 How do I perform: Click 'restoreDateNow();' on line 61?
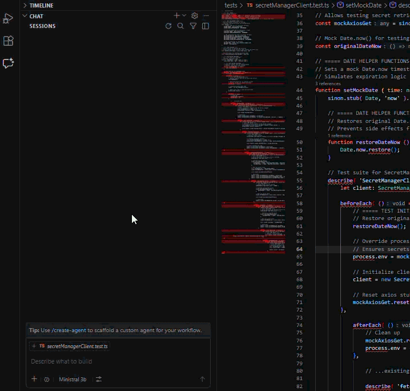(379, 226)
